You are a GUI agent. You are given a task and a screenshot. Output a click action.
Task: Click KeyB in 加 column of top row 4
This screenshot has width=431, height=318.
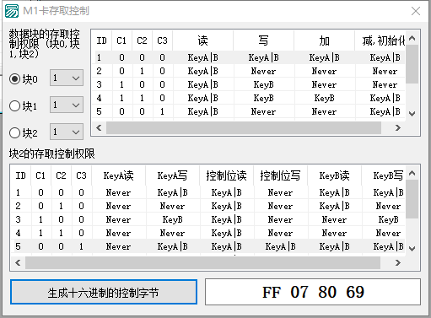coord(324,98)
